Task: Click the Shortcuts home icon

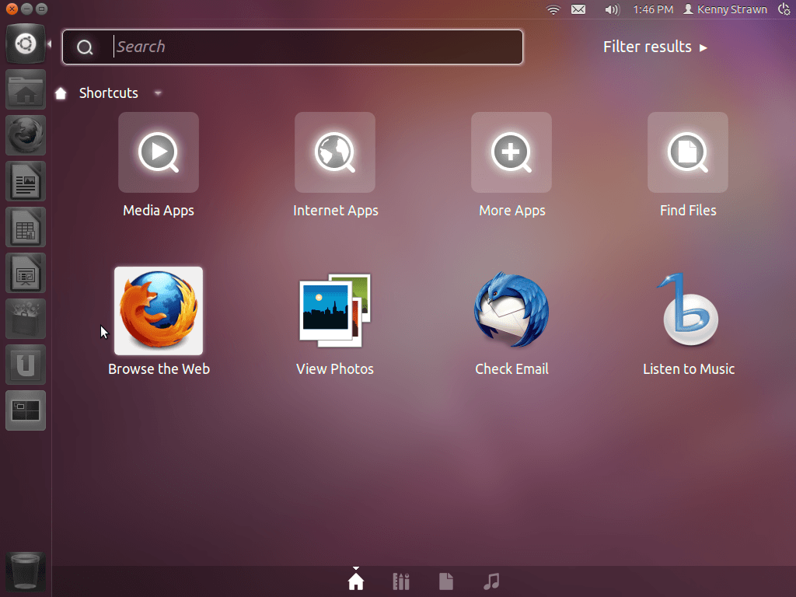Action: pyautogui.click(x=61, y=93)
